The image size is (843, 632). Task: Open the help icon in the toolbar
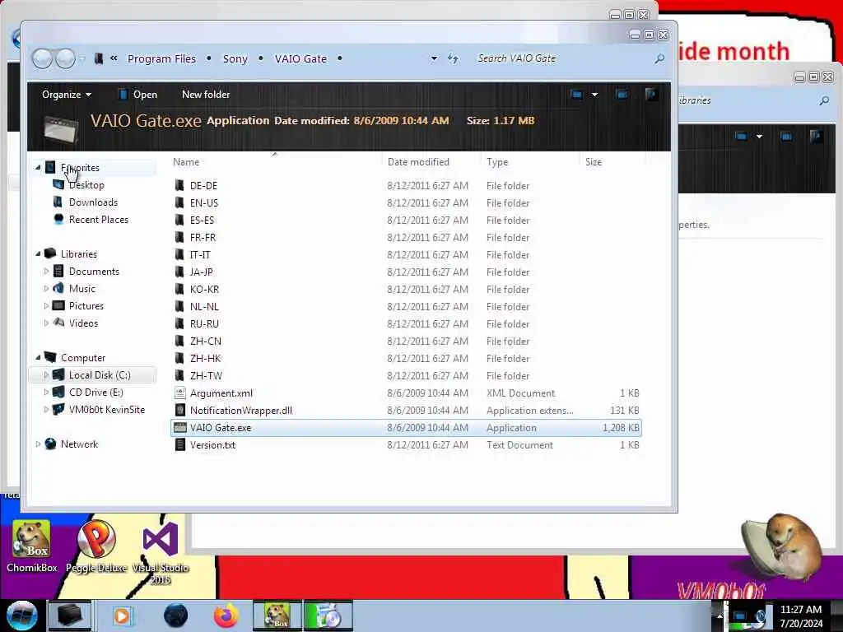[x=651, y=95]
